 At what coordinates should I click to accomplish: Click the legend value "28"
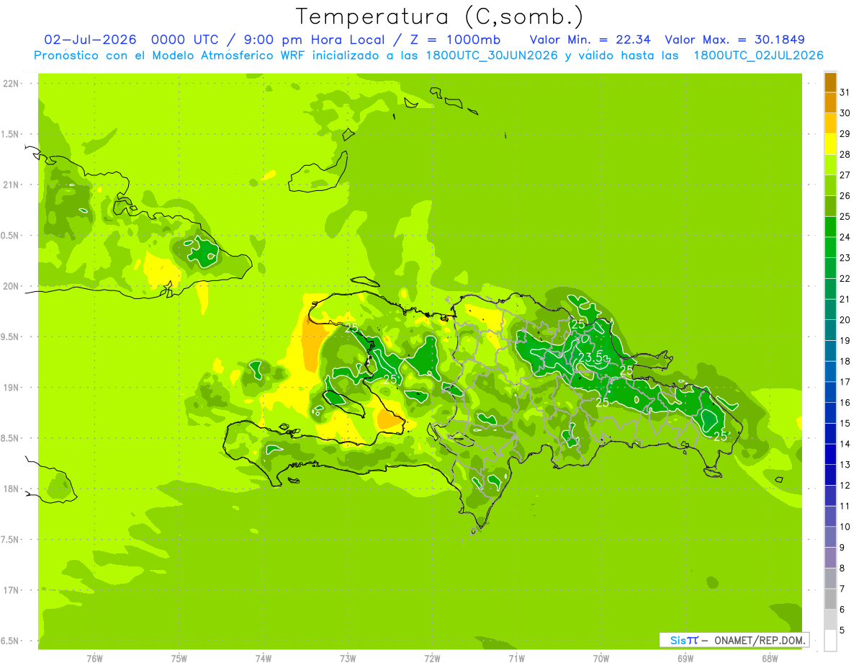tap(845, 154)
